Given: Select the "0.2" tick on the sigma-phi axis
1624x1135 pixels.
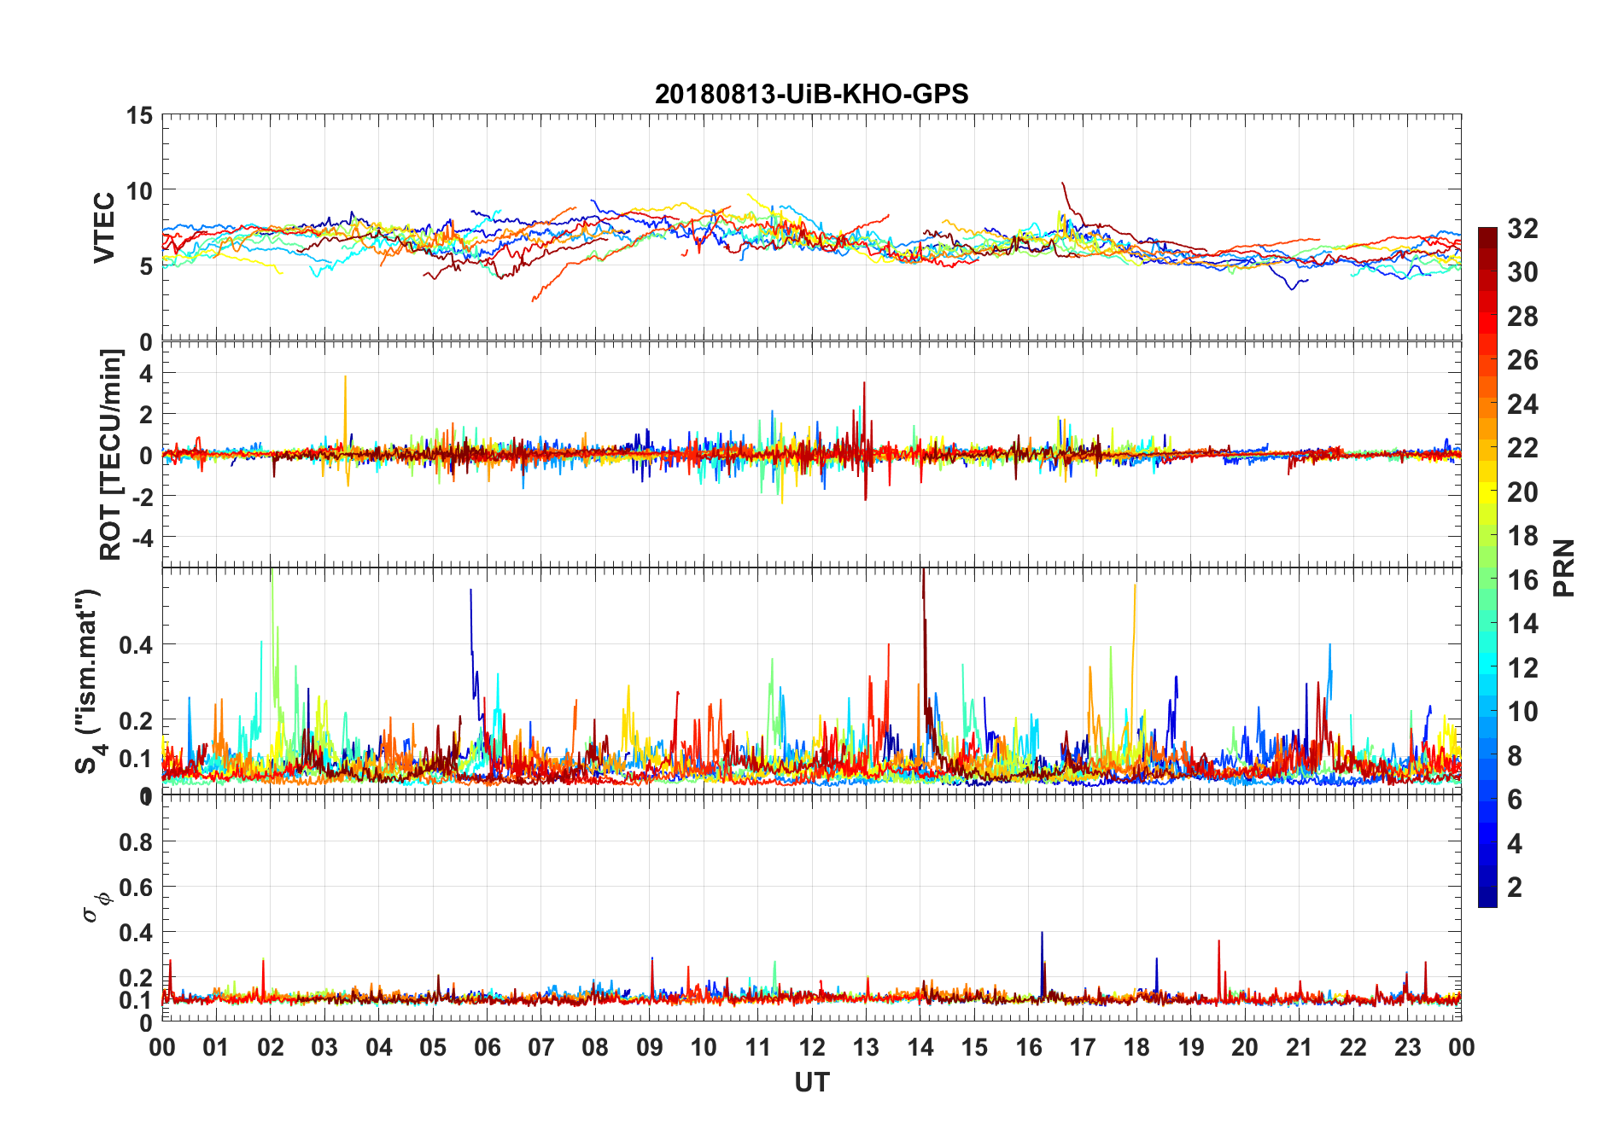Looking at the screenshot, I should point(137,978).
